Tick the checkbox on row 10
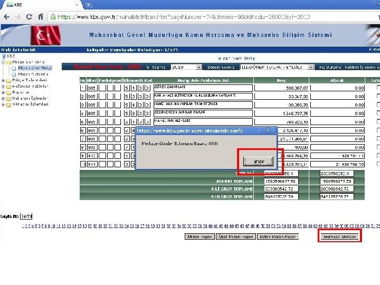The height and width of the screenshot is (285, 380). click(378, 164)
